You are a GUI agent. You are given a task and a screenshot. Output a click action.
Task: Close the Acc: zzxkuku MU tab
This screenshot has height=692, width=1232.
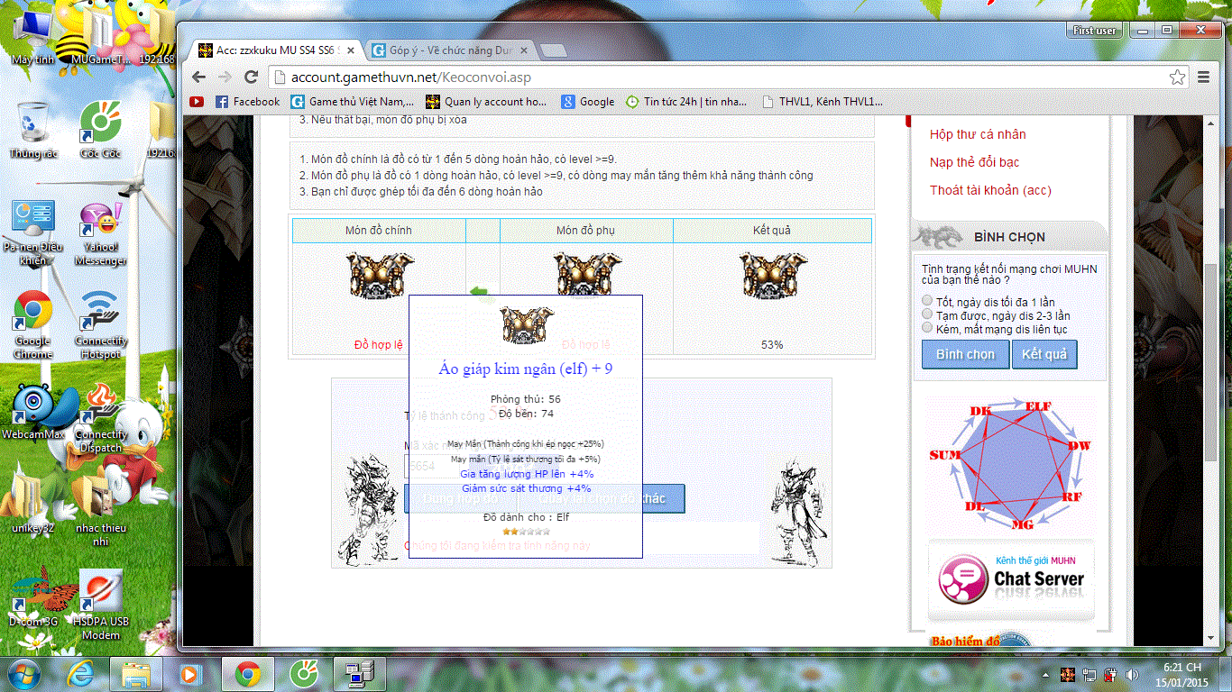pyautogui.click(x=351, y=50)
